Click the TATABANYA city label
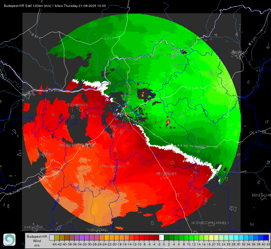Viewport: 271px width, 249px height. tap(78, 105)
